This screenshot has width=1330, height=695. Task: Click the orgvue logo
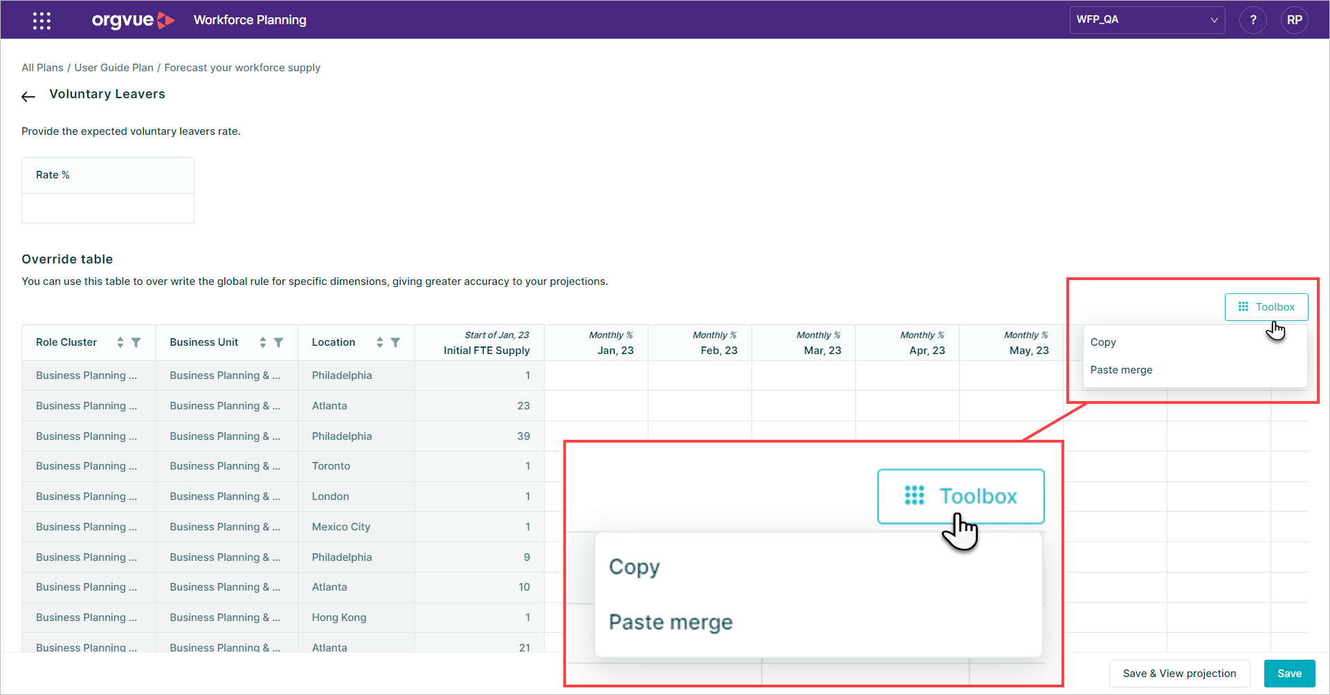(133, 20)
